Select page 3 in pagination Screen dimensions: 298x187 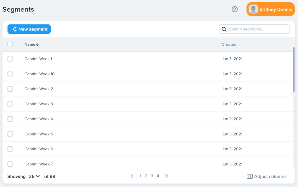coord(152,176)
